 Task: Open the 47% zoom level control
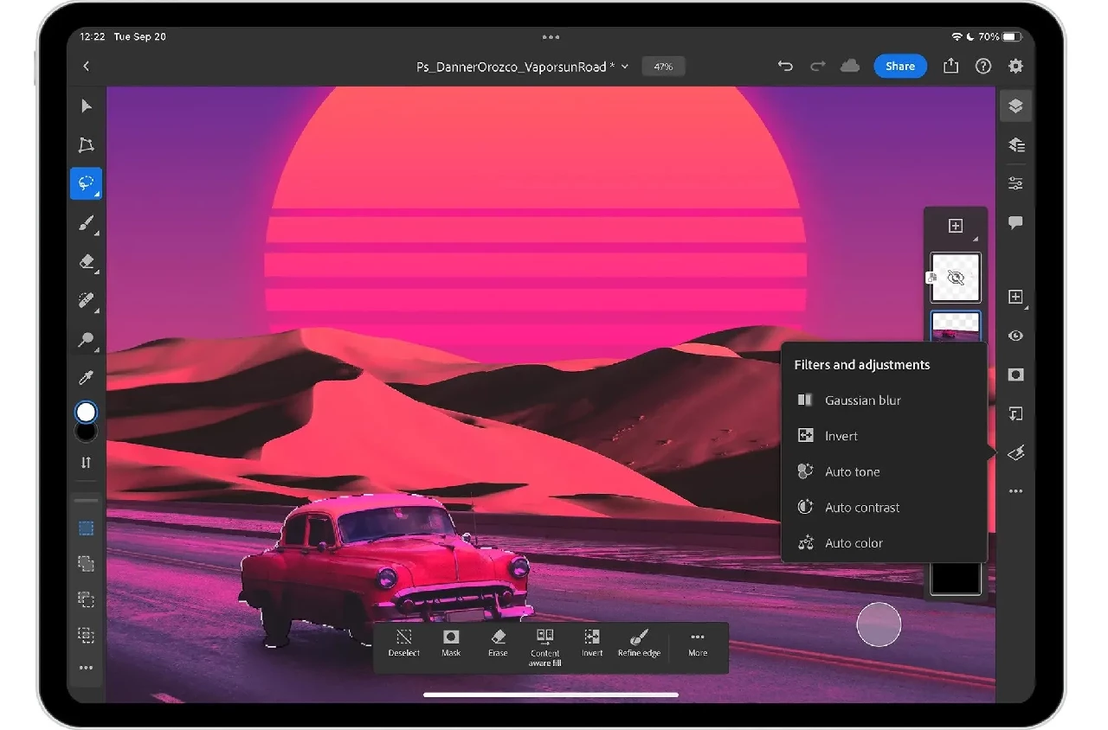(x=663, y=66)
